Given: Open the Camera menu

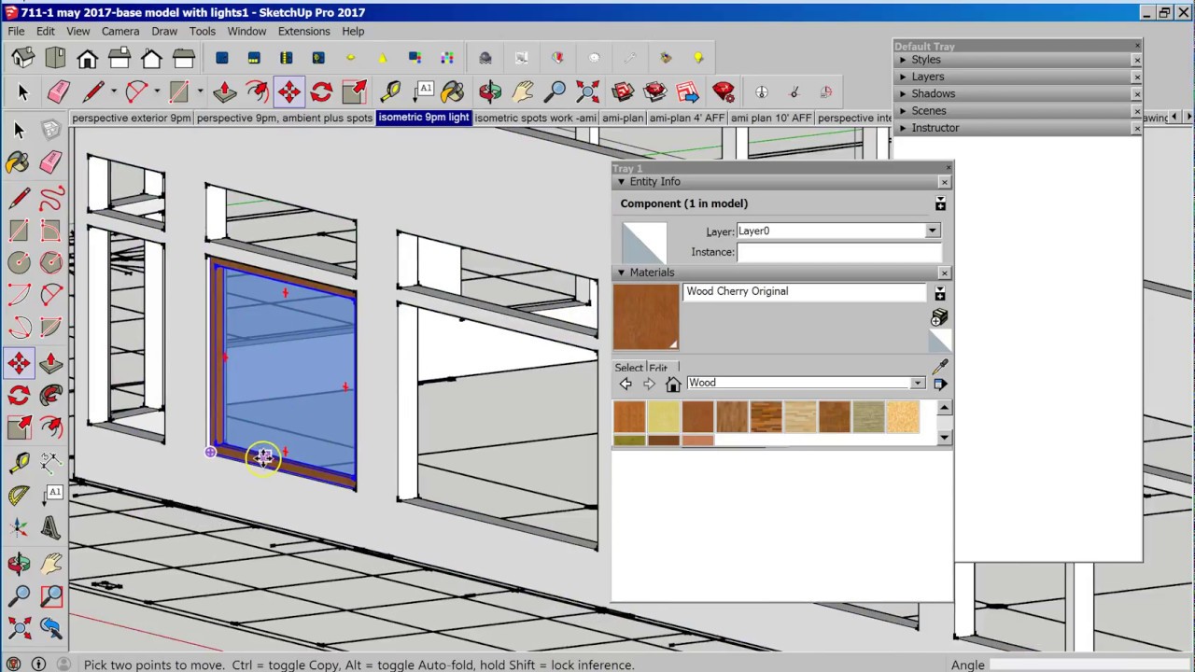Looking at the screenshot, I should pos(120,31).
